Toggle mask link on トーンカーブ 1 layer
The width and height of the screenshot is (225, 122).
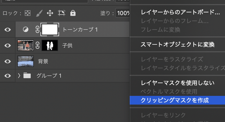[x=37, y=30]
